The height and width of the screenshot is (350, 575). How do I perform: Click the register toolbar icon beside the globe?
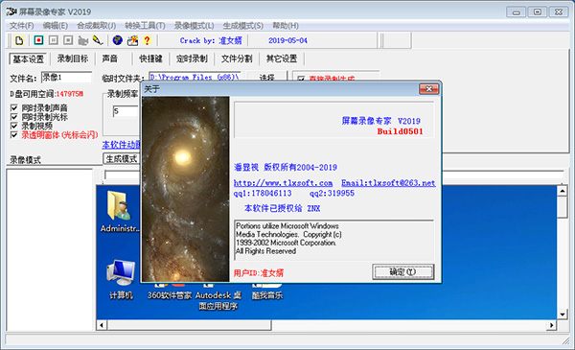(x=132, y=40)
